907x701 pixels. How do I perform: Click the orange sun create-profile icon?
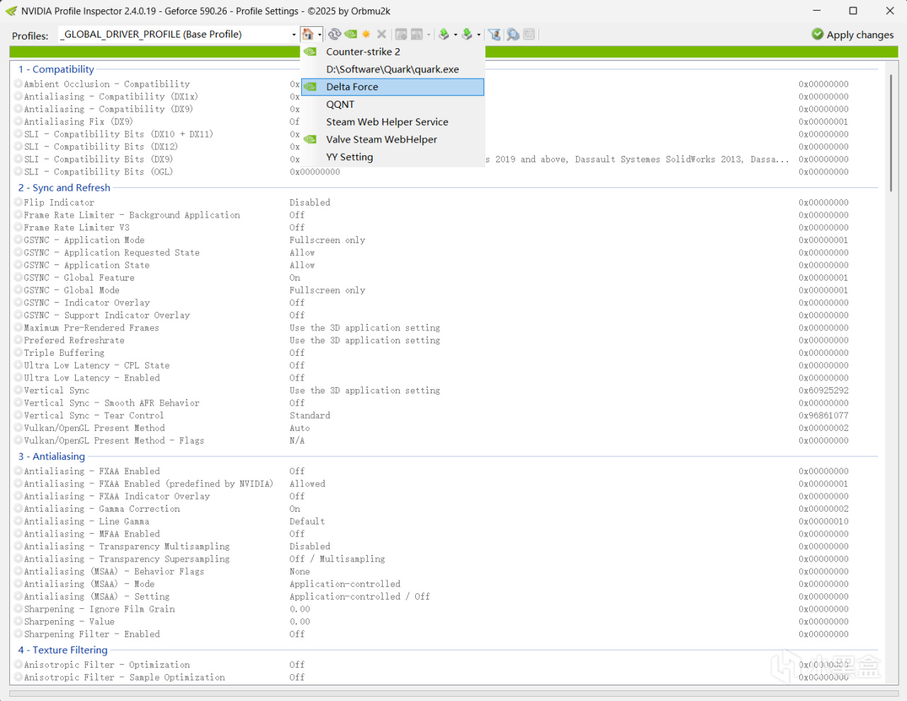[366, 34]
